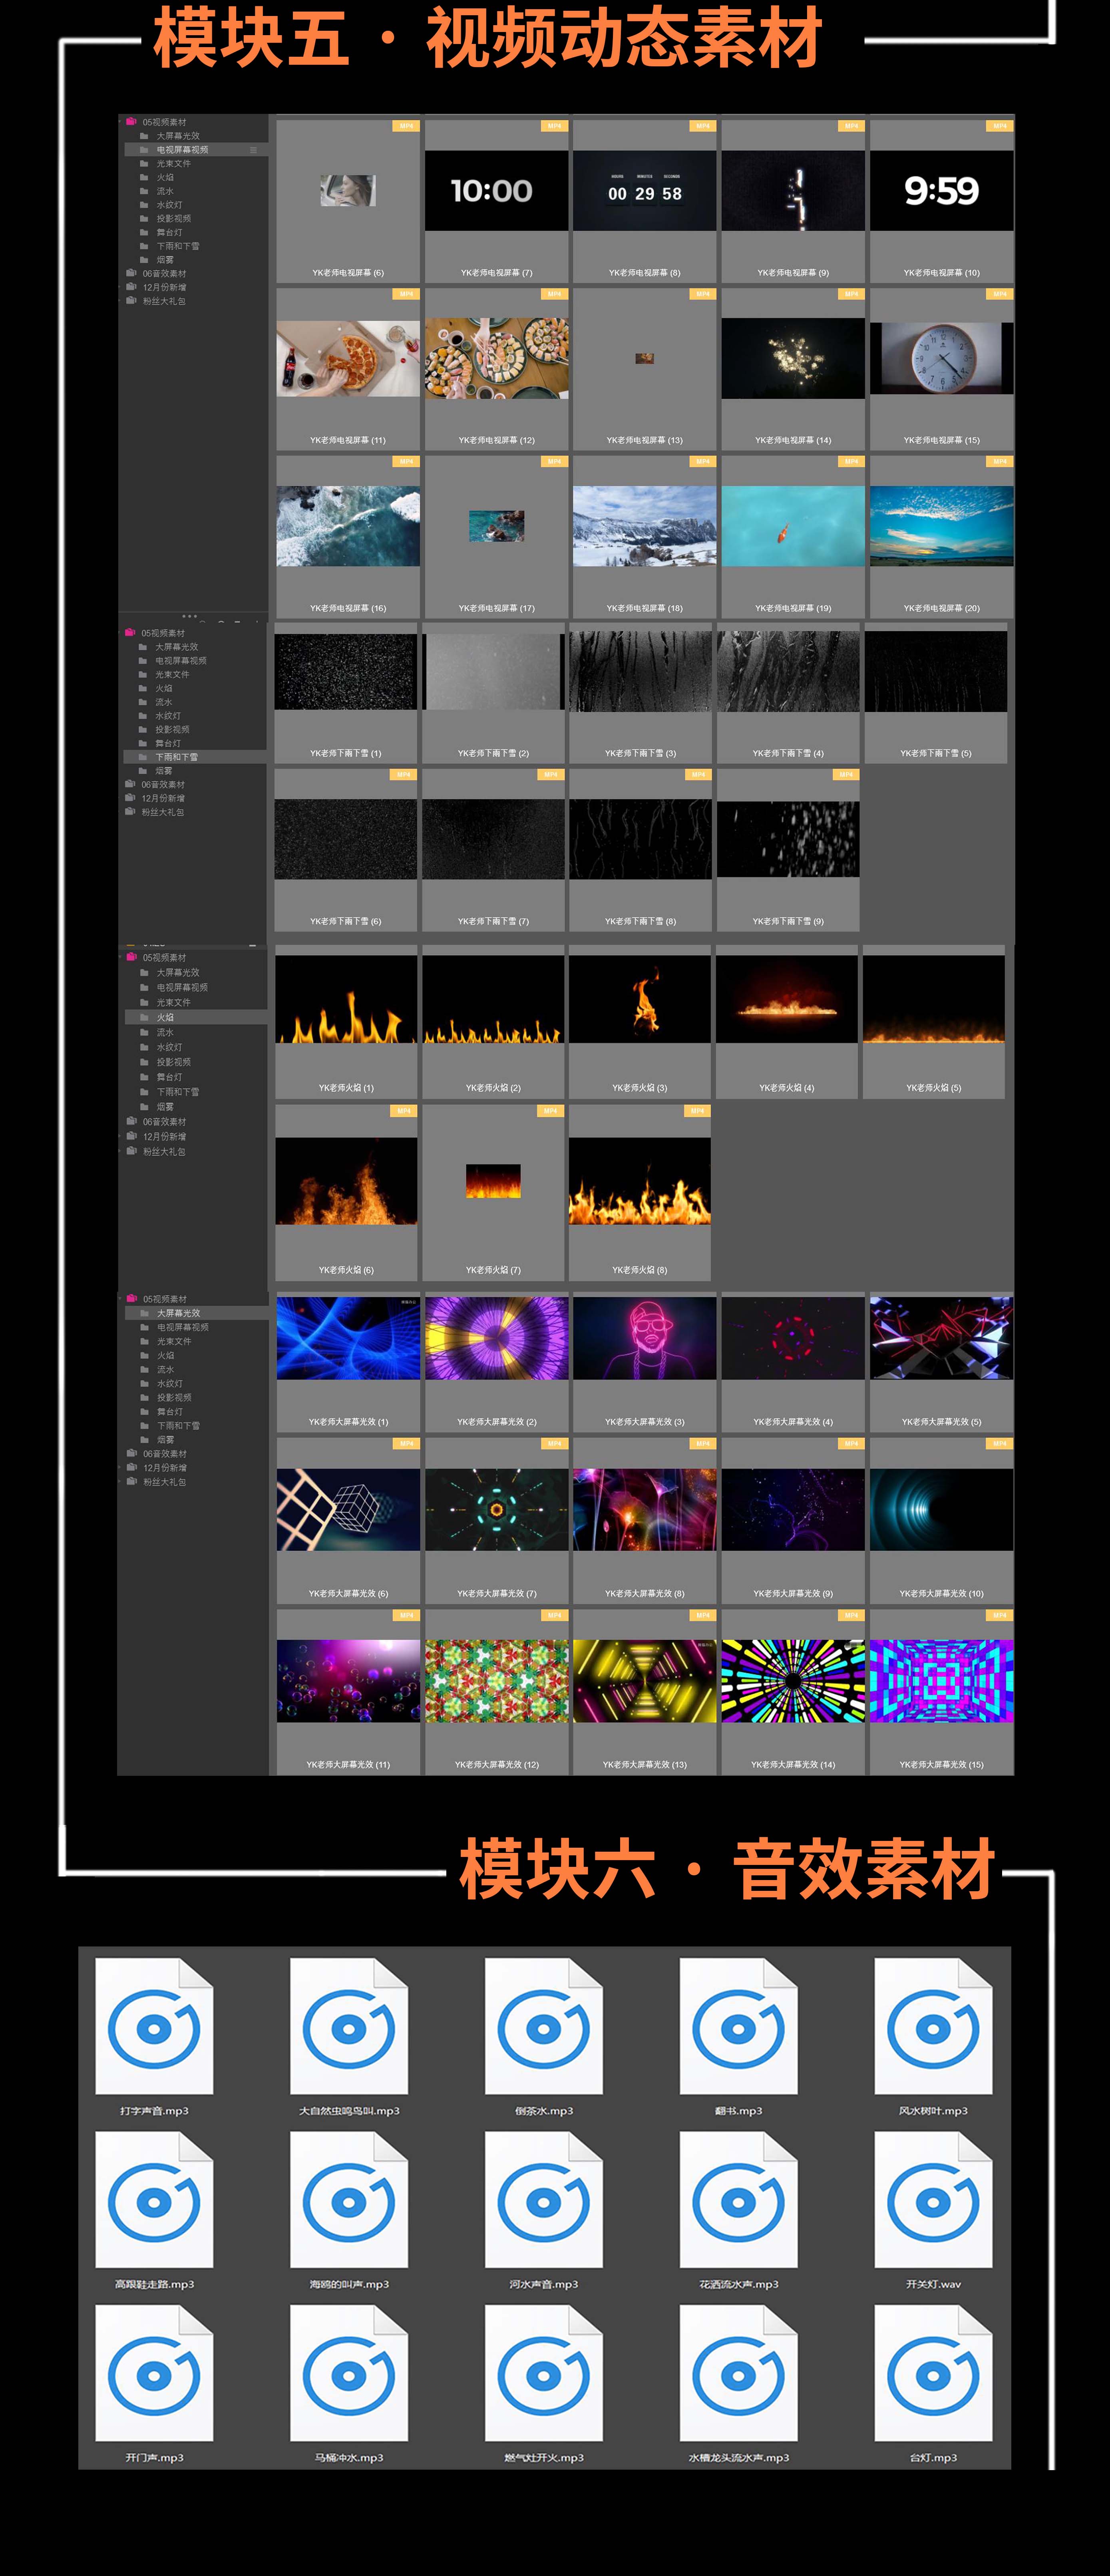Click the MP4 badge on YK老师火焰 (6)
This screenshot has height=2576, width=1110.
404,1111
